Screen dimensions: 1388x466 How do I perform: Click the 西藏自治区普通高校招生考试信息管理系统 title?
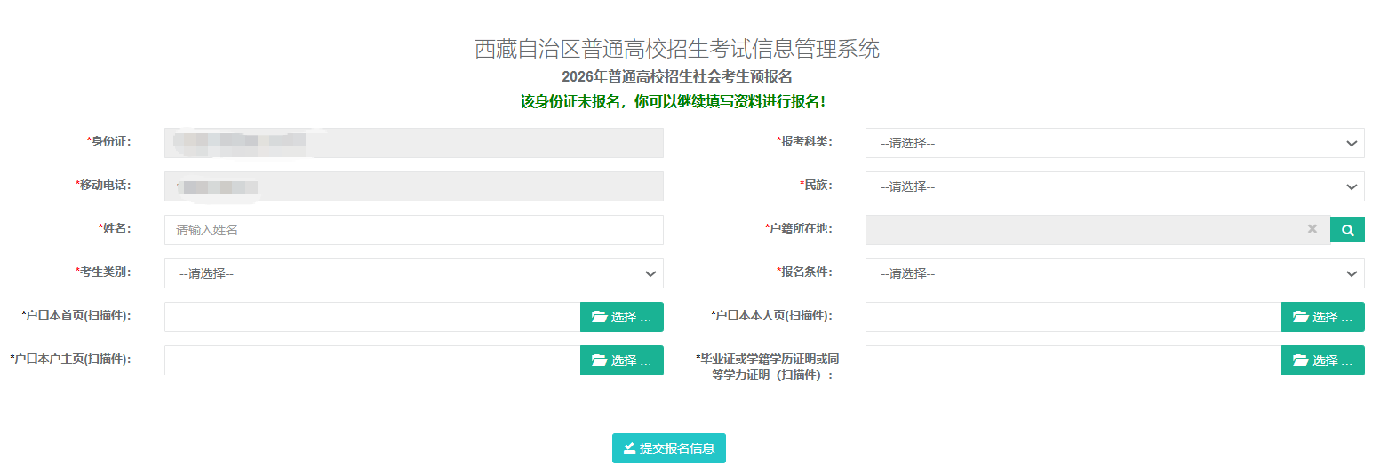(677, 49)
